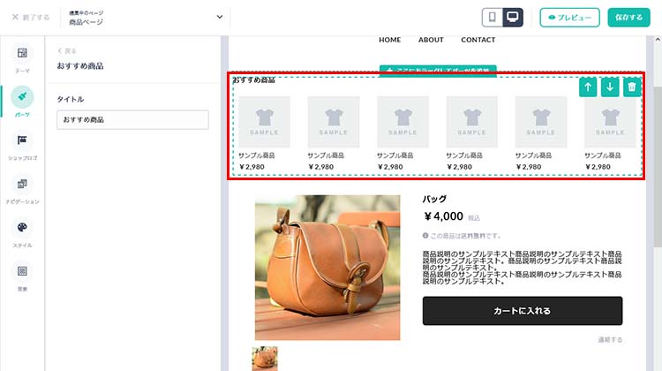Open the CONTACT navigation item
The width and height of the screenshot is (662, 371).
click(478, 40)
